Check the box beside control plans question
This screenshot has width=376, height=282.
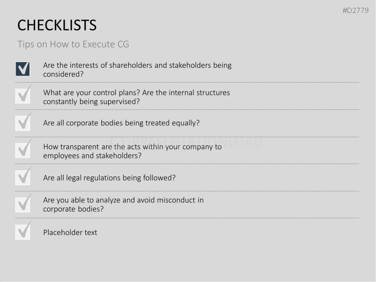coord(23,96)
